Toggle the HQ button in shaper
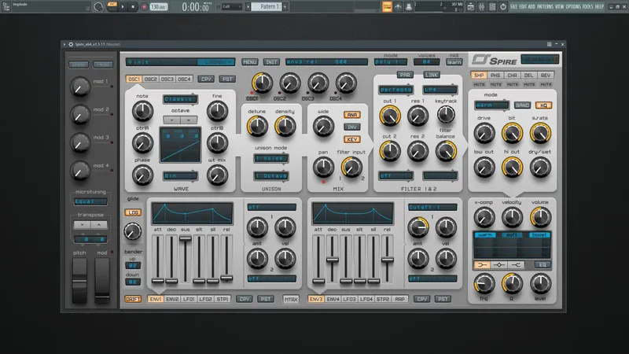 (543, 105)
